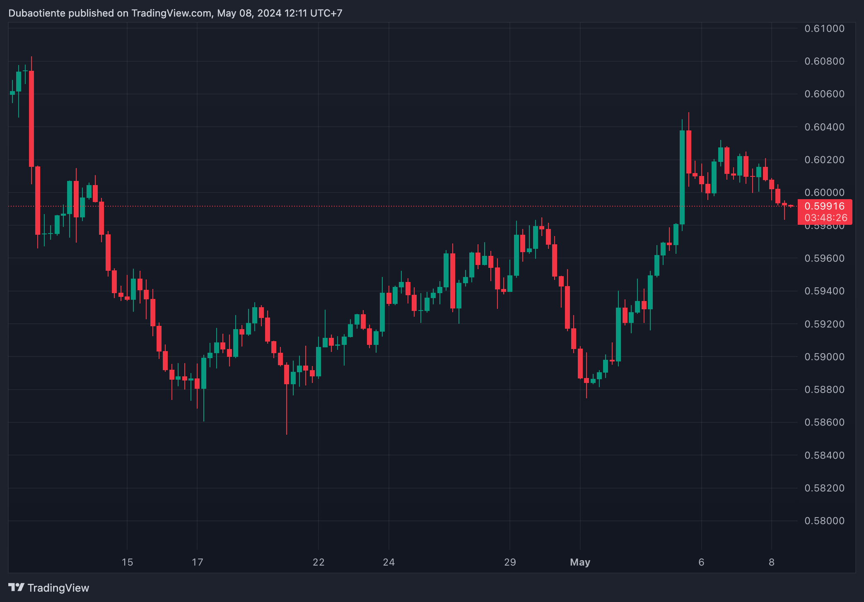Click the 0.58600 price axis label

[824, 422]
